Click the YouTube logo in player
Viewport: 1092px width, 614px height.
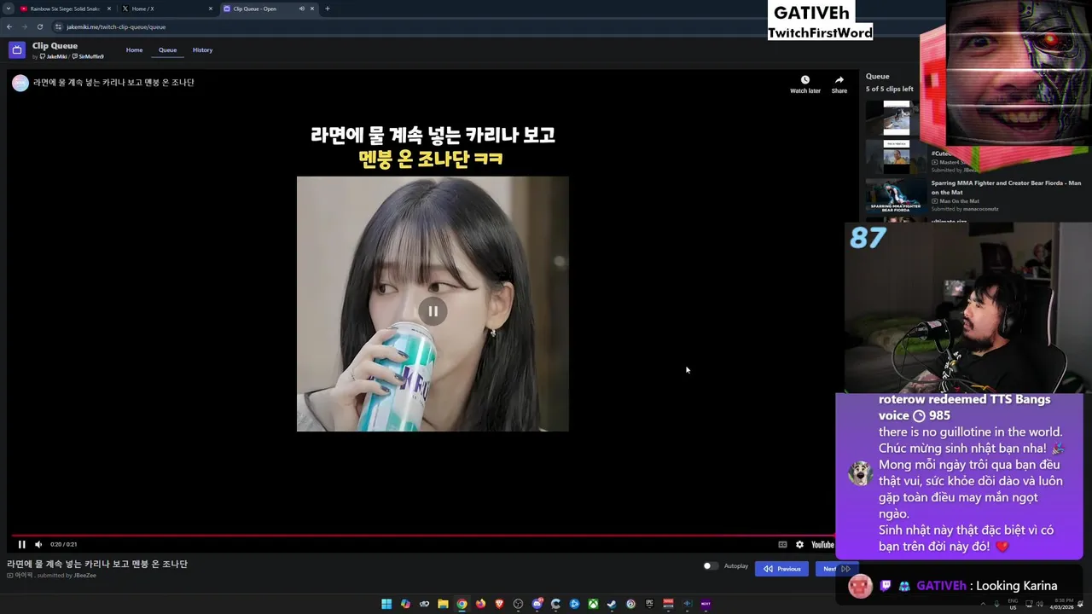pos(822,544)
